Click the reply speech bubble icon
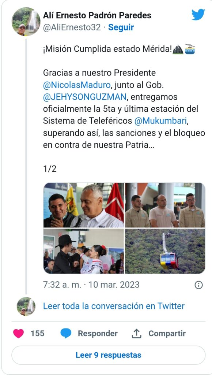 (66, 333)
